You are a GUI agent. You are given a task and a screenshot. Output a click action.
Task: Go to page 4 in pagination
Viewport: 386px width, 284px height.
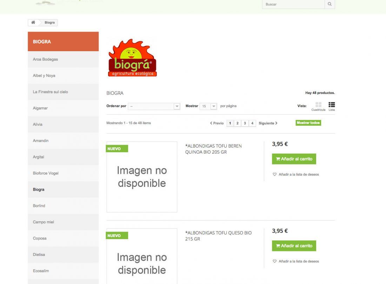coord(252,123)
